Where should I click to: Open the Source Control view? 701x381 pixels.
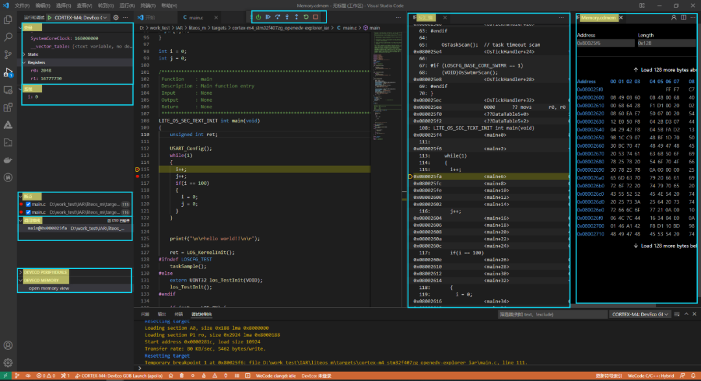[8, 54]
